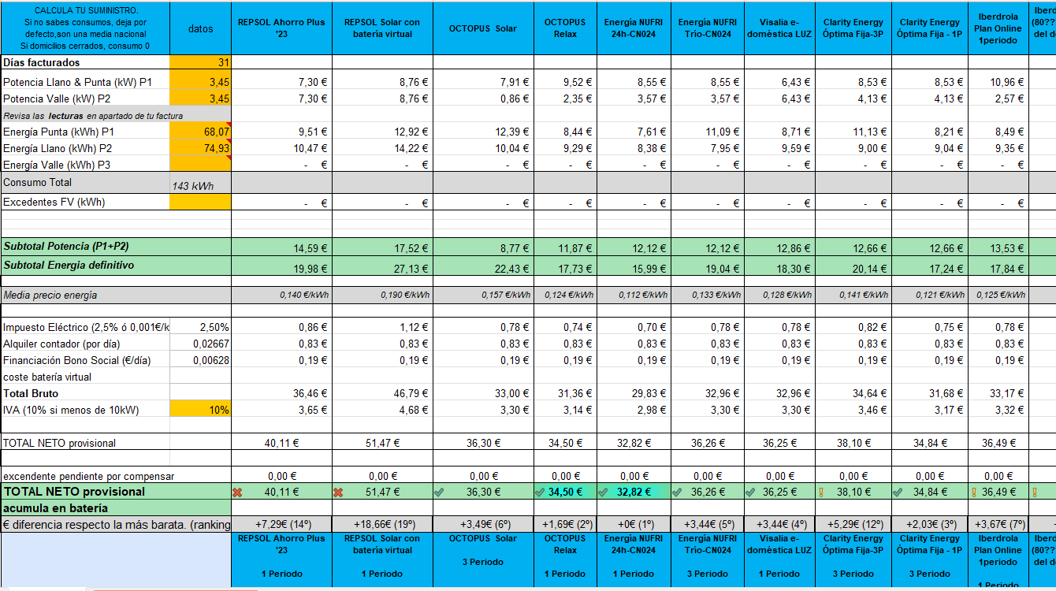Click the red cross icon beside 40,11 €
Screen dimensions: 1056x591
[x=237, y=492]
